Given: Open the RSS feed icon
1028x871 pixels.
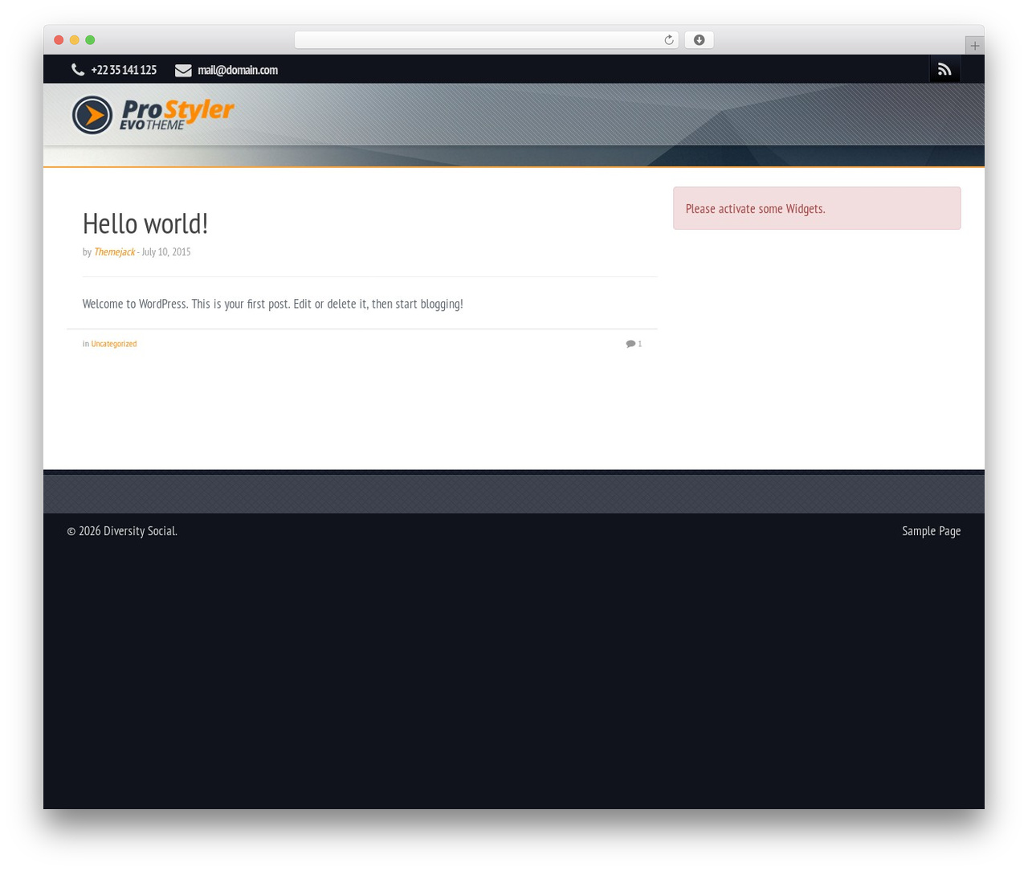Looking at the screenshot, I should click(944, 70).
